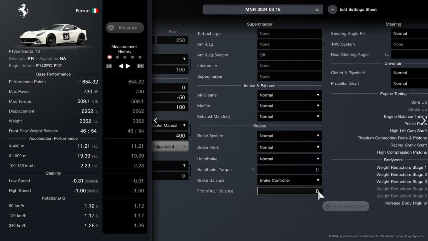Click the Supercharger None field
Viewport: 428px width, 241px height.
pyautogui.click(x=290, y=76)
